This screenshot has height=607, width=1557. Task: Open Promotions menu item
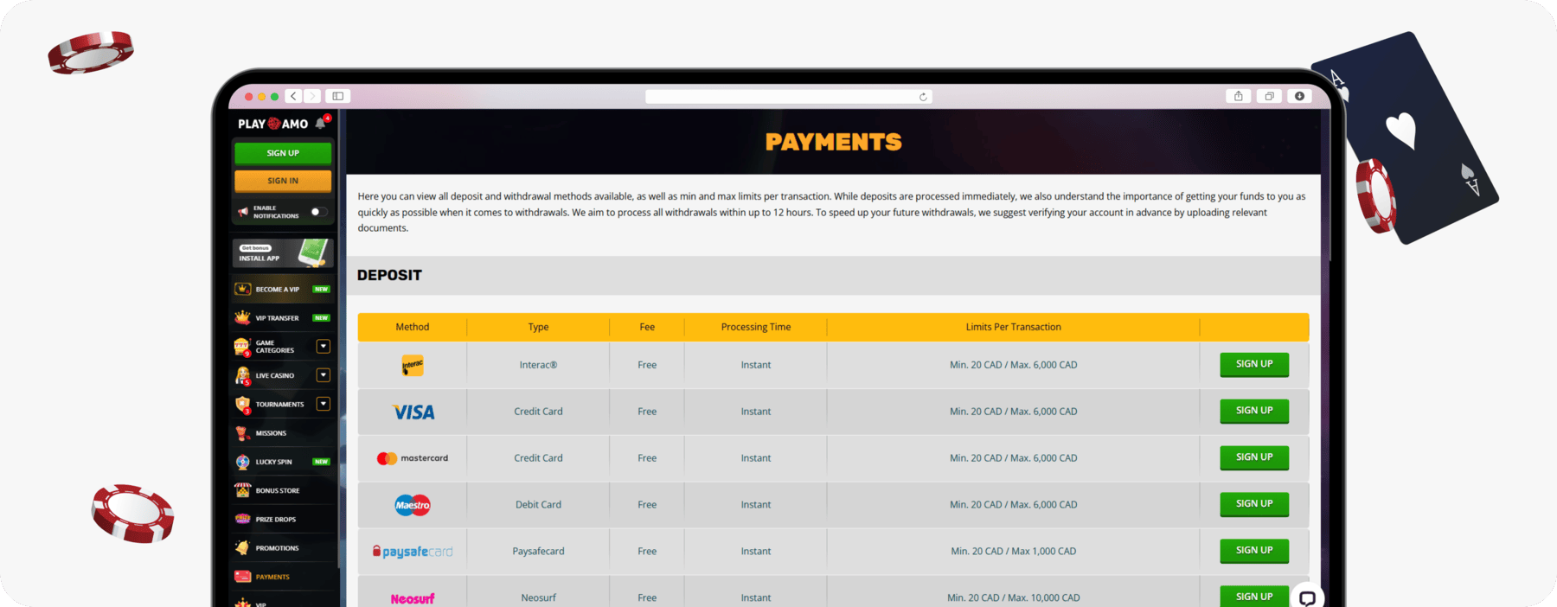coord(283,547)
